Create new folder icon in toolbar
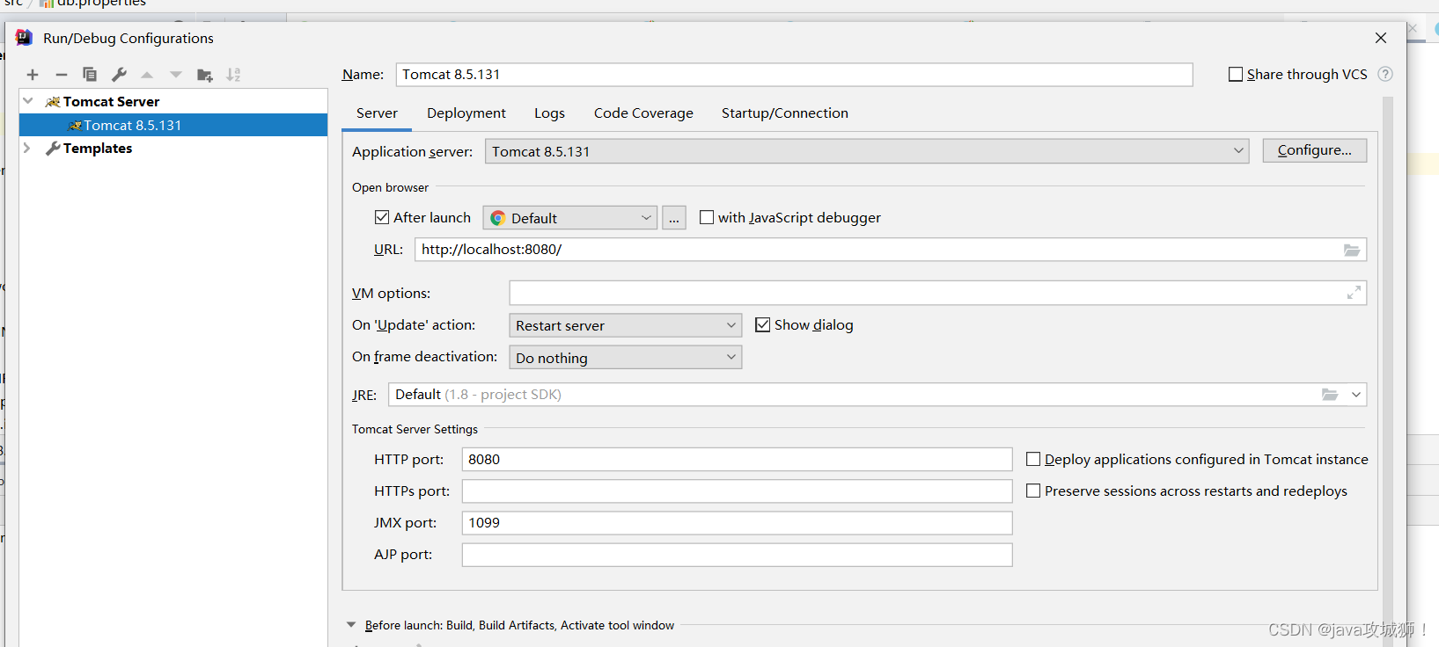This screenshot has height=647, width=1439. click(205, 75)
